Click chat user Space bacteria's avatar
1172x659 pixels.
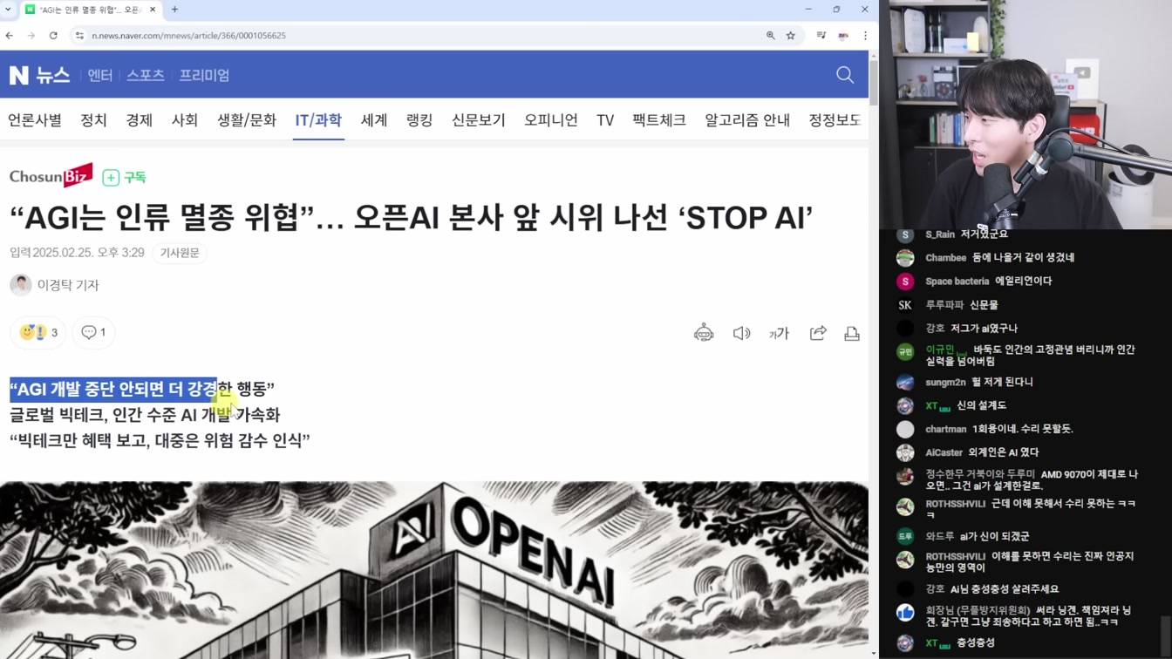tap(905, 282)
